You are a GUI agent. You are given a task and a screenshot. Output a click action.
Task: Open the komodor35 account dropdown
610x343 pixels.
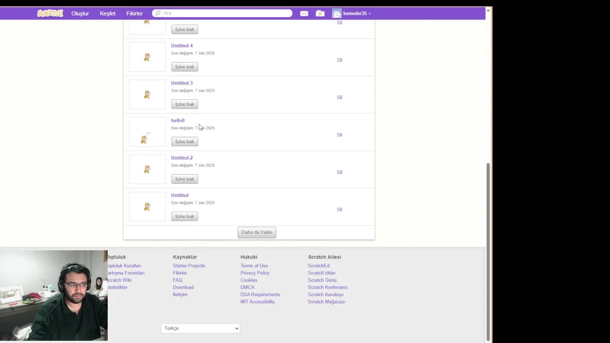tap(356, 13)
